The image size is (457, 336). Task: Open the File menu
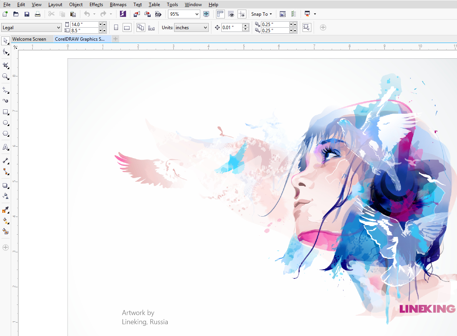pos(7,4)
